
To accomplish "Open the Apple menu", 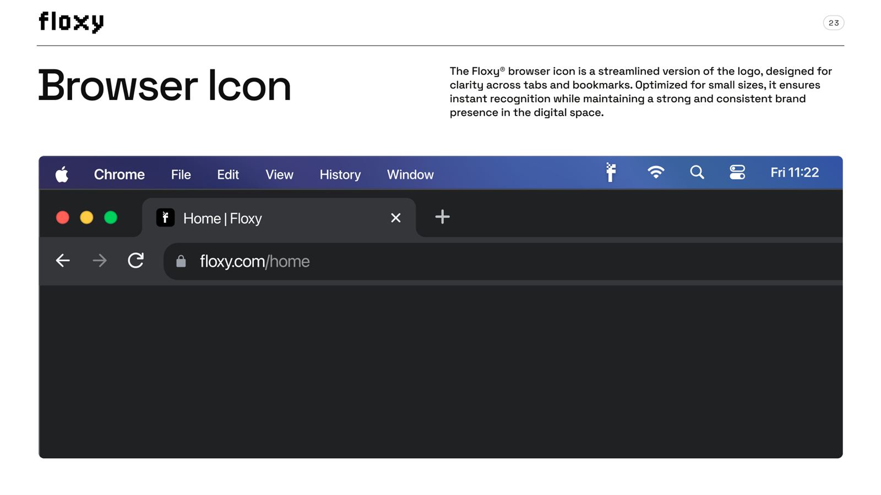I will (62, 174).
